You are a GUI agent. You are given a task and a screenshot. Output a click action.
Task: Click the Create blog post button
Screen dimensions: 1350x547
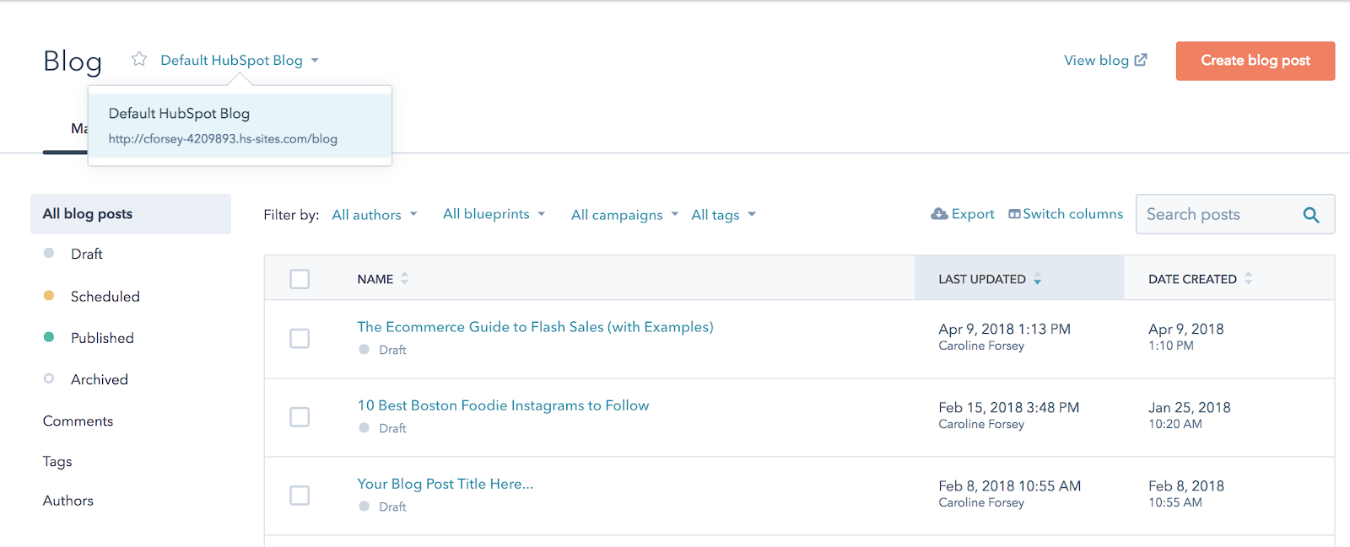pyautogui.click(x=1255, y=61)
